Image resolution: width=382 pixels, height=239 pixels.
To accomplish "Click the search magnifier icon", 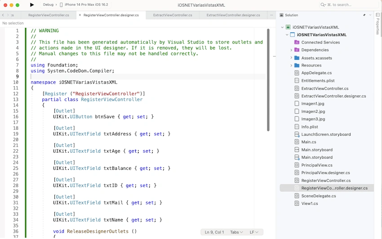I will click(323, 4).
